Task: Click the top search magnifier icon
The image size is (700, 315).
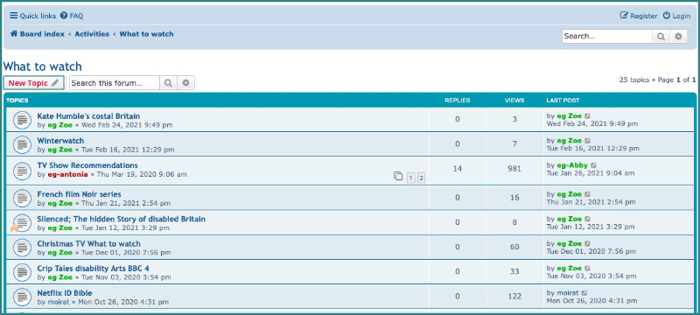Action: (x=661, y=37)
